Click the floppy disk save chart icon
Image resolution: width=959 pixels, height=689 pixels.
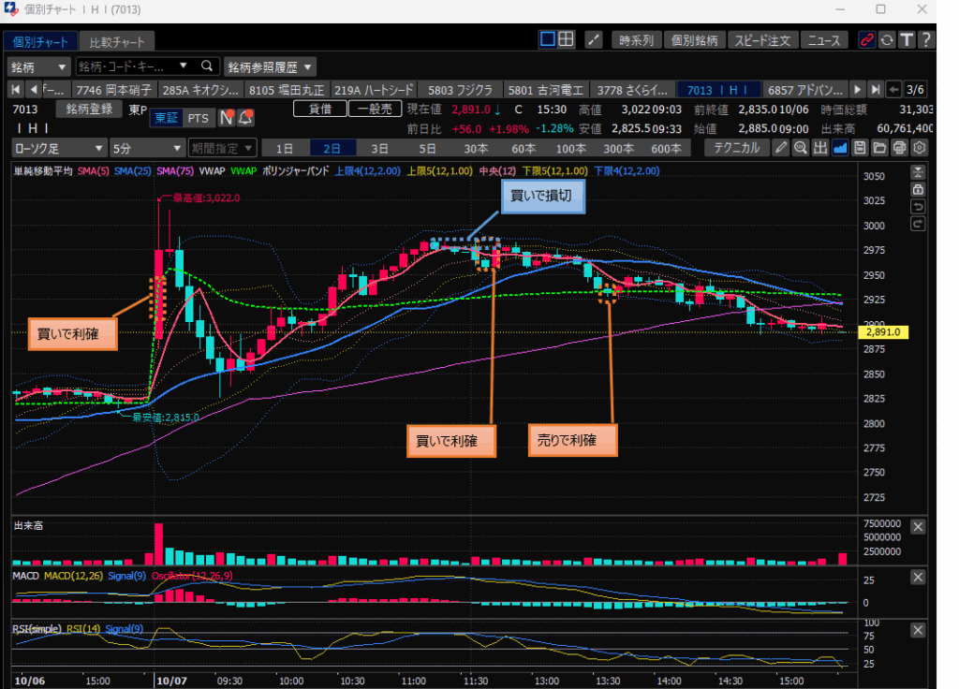point(860,148)
